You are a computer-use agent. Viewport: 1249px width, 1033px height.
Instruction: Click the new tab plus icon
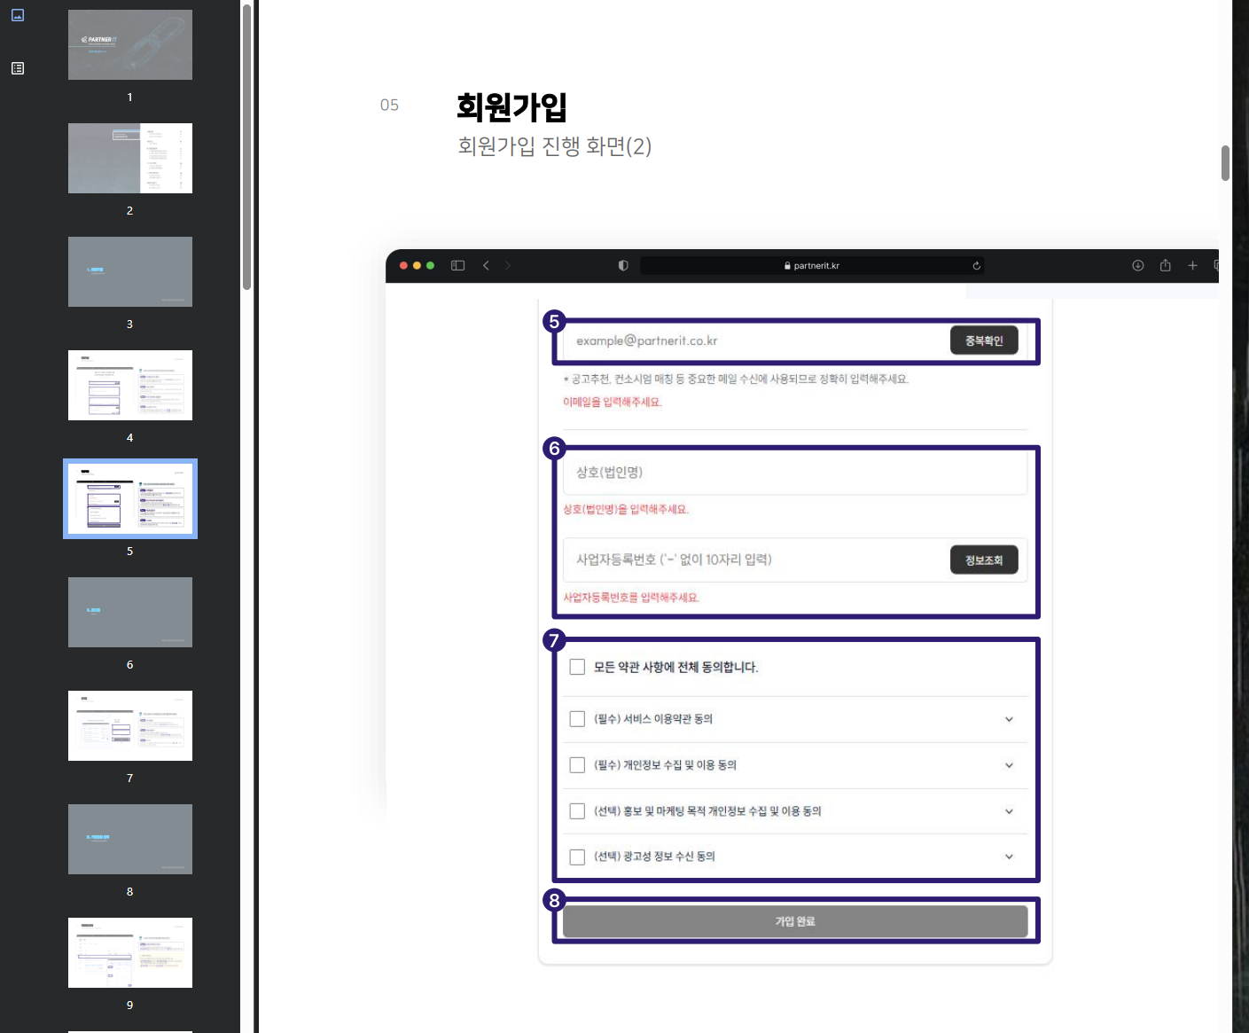click(1192, 265)
